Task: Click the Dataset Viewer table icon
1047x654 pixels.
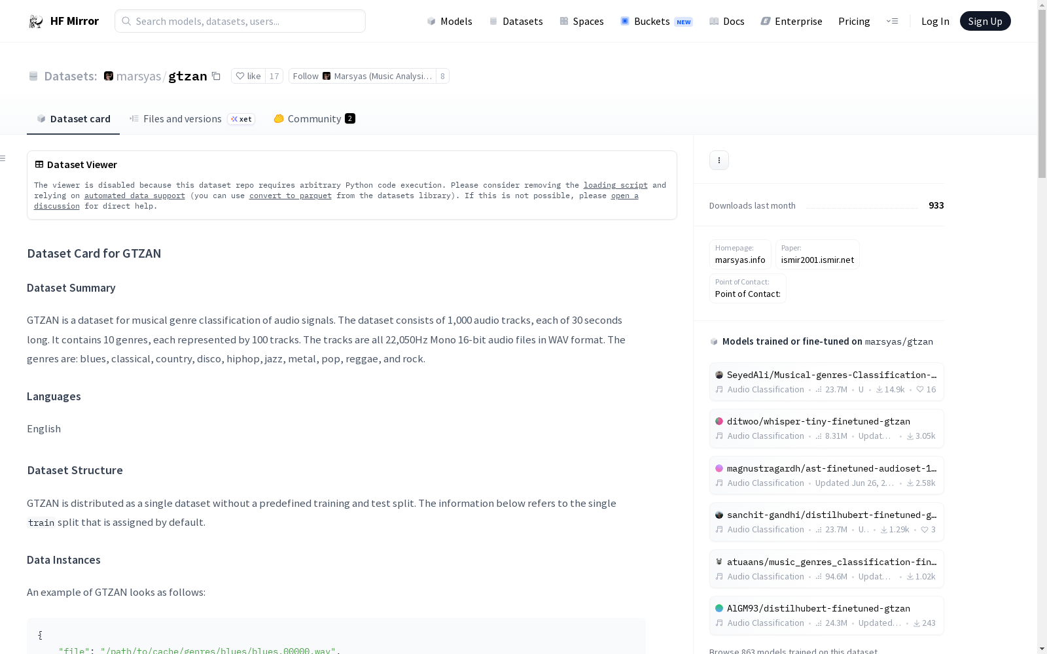Action: pyautogui.click(x=39, y=164)
